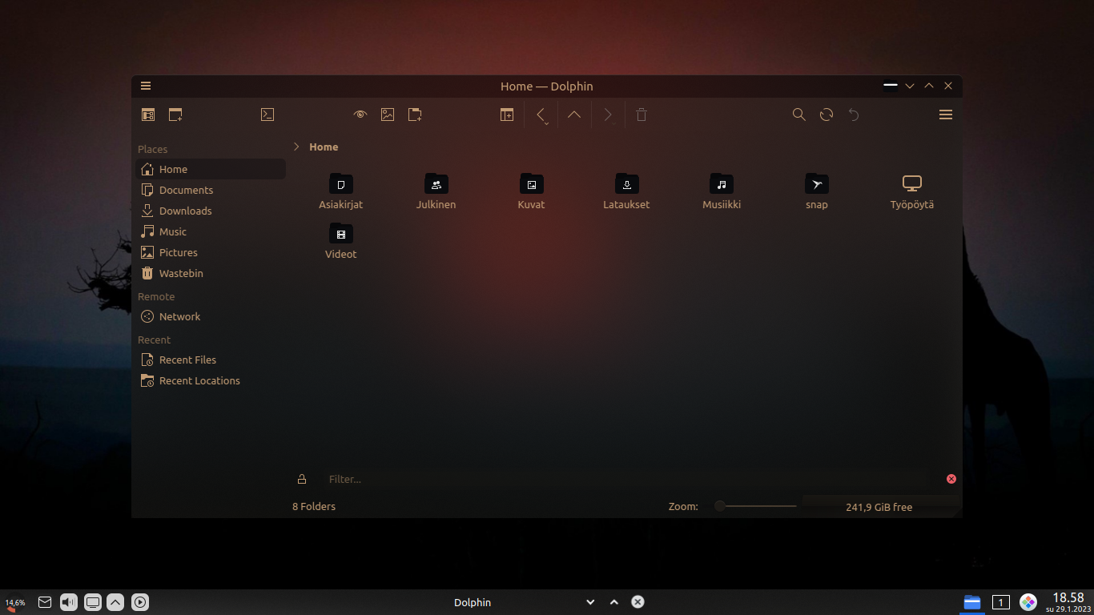Open Dolphin hamburger control menu
1094x615 pixels.
(x=946, y=115)
